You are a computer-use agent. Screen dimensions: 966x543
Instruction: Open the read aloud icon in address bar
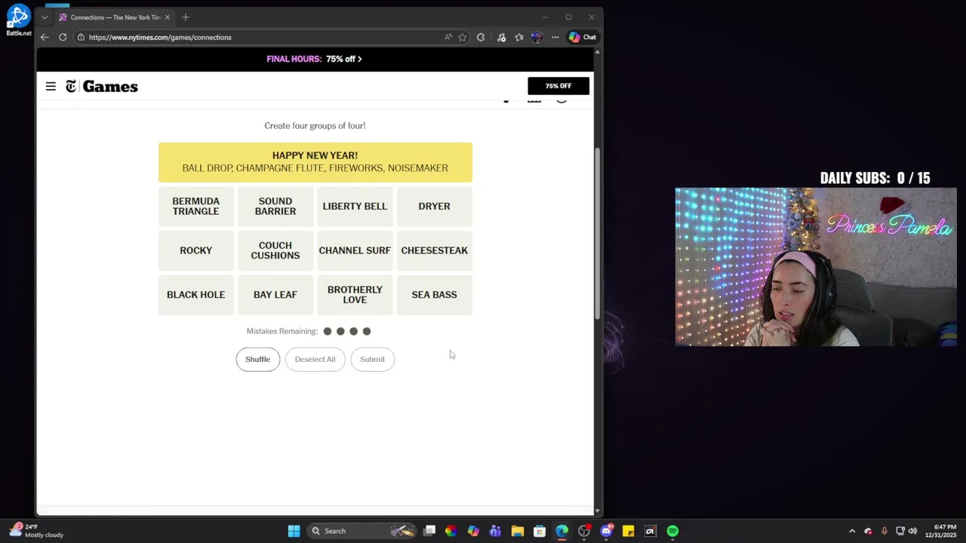click(448, 37)
